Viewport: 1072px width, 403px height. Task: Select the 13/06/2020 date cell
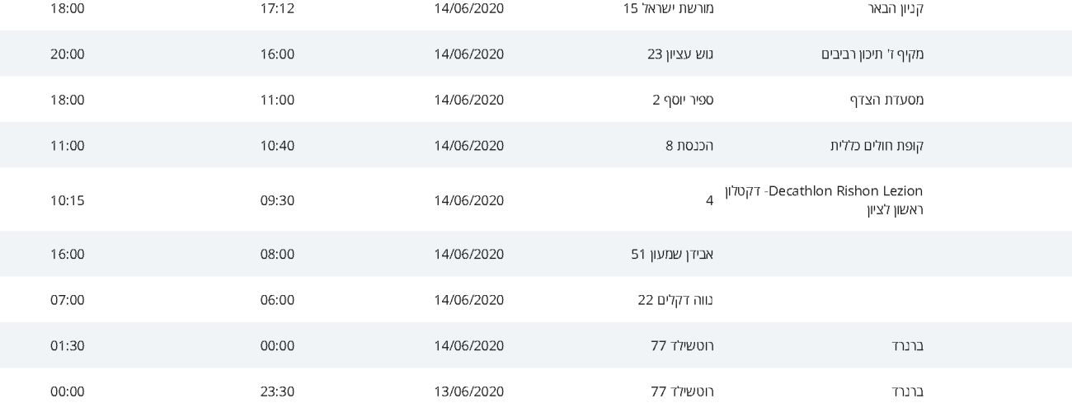468,391
